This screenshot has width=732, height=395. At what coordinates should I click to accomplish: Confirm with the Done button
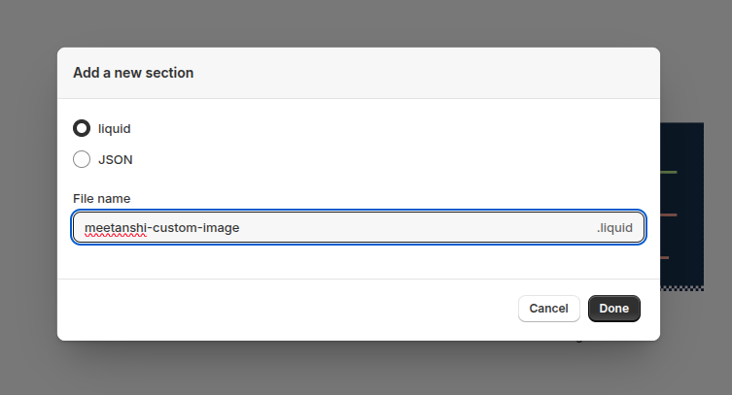point(613,309)
